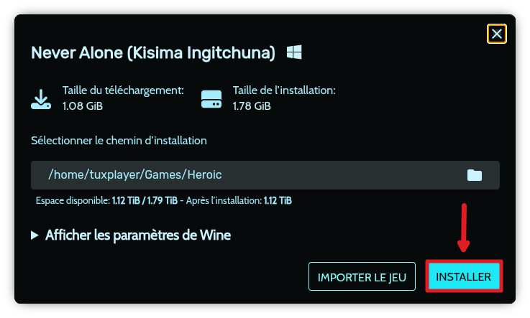Click the 1.08 GiB download value
The image size is (530, 318).
(x=82, y=106)
